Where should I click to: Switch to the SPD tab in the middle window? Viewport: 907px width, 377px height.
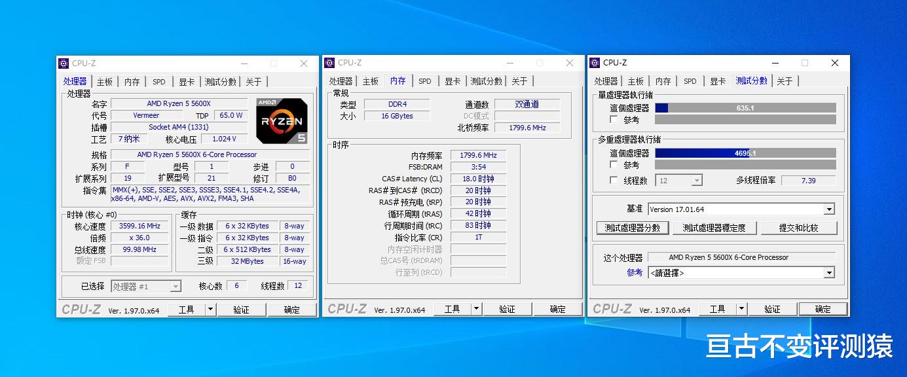coord(425,81)
